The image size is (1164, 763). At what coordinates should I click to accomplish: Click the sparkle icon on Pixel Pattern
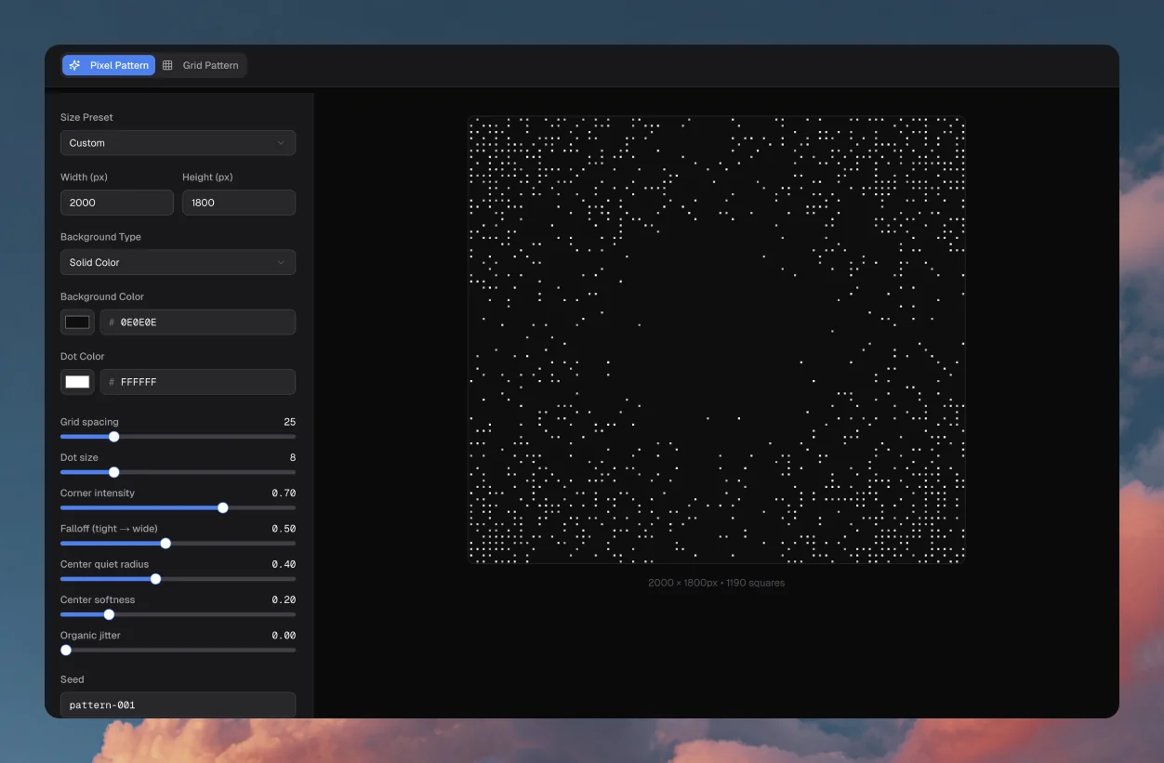(75, 65)
